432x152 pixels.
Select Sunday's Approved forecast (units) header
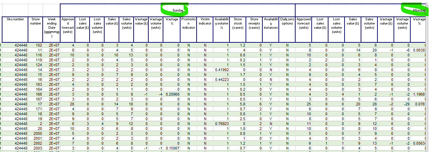[x=68, y=29]
